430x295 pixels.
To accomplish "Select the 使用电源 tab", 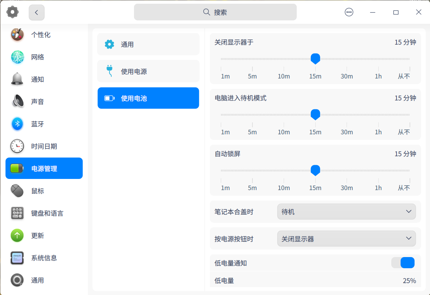I will coord(149,71).
